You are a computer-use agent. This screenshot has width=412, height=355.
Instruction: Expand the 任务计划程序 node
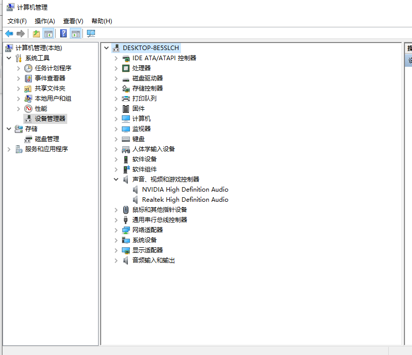18,68
